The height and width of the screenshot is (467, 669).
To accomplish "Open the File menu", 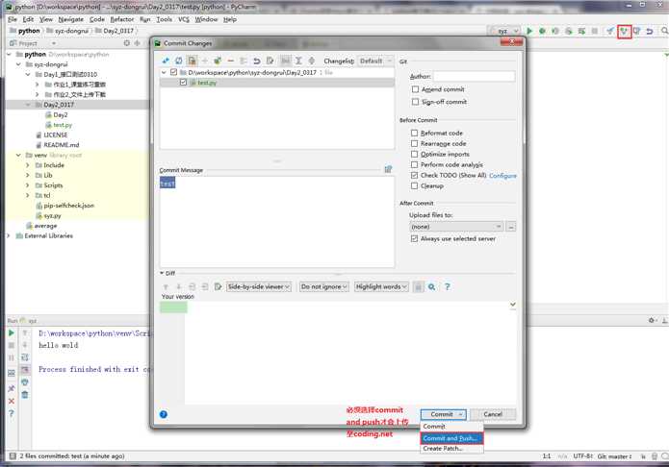I will 13,19.
